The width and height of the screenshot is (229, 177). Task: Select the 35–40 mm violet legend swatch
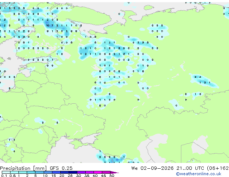[90, 172]
